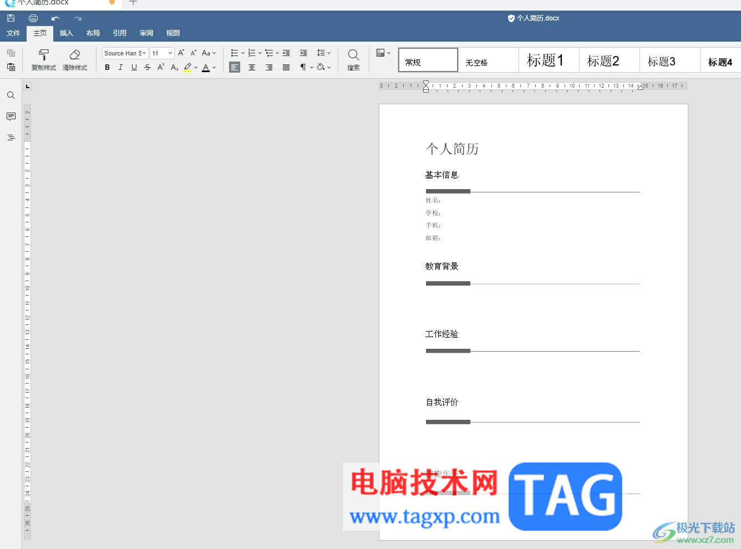Screen dimensions: 741x549
Task: Switch to the 插入 tab
Action: pyautogui.click(x=67, y=33)
